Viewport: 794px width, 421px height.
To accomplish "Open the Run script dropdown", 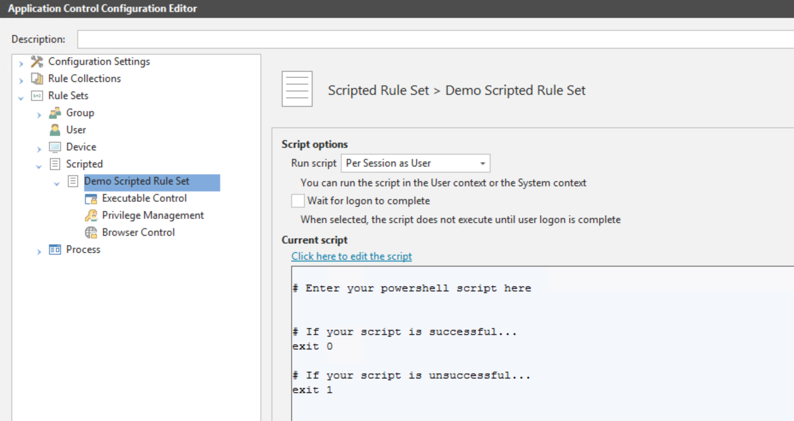I will click(482, 164).
